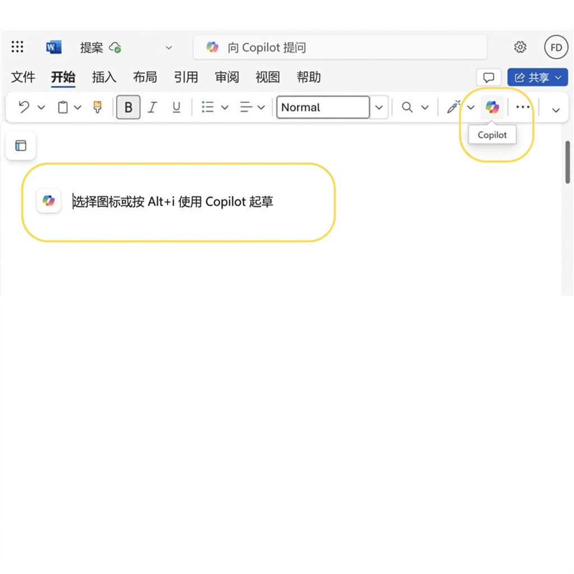Click the cloud saved status icon
The height and width of the screenshot is (574, 574).
coord(115,48)
